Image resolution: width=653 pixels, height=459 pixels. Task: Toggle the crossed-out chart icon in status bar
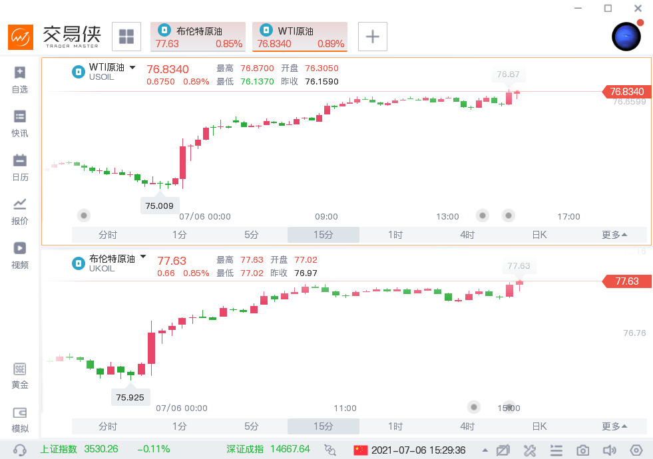pos(503,450)
